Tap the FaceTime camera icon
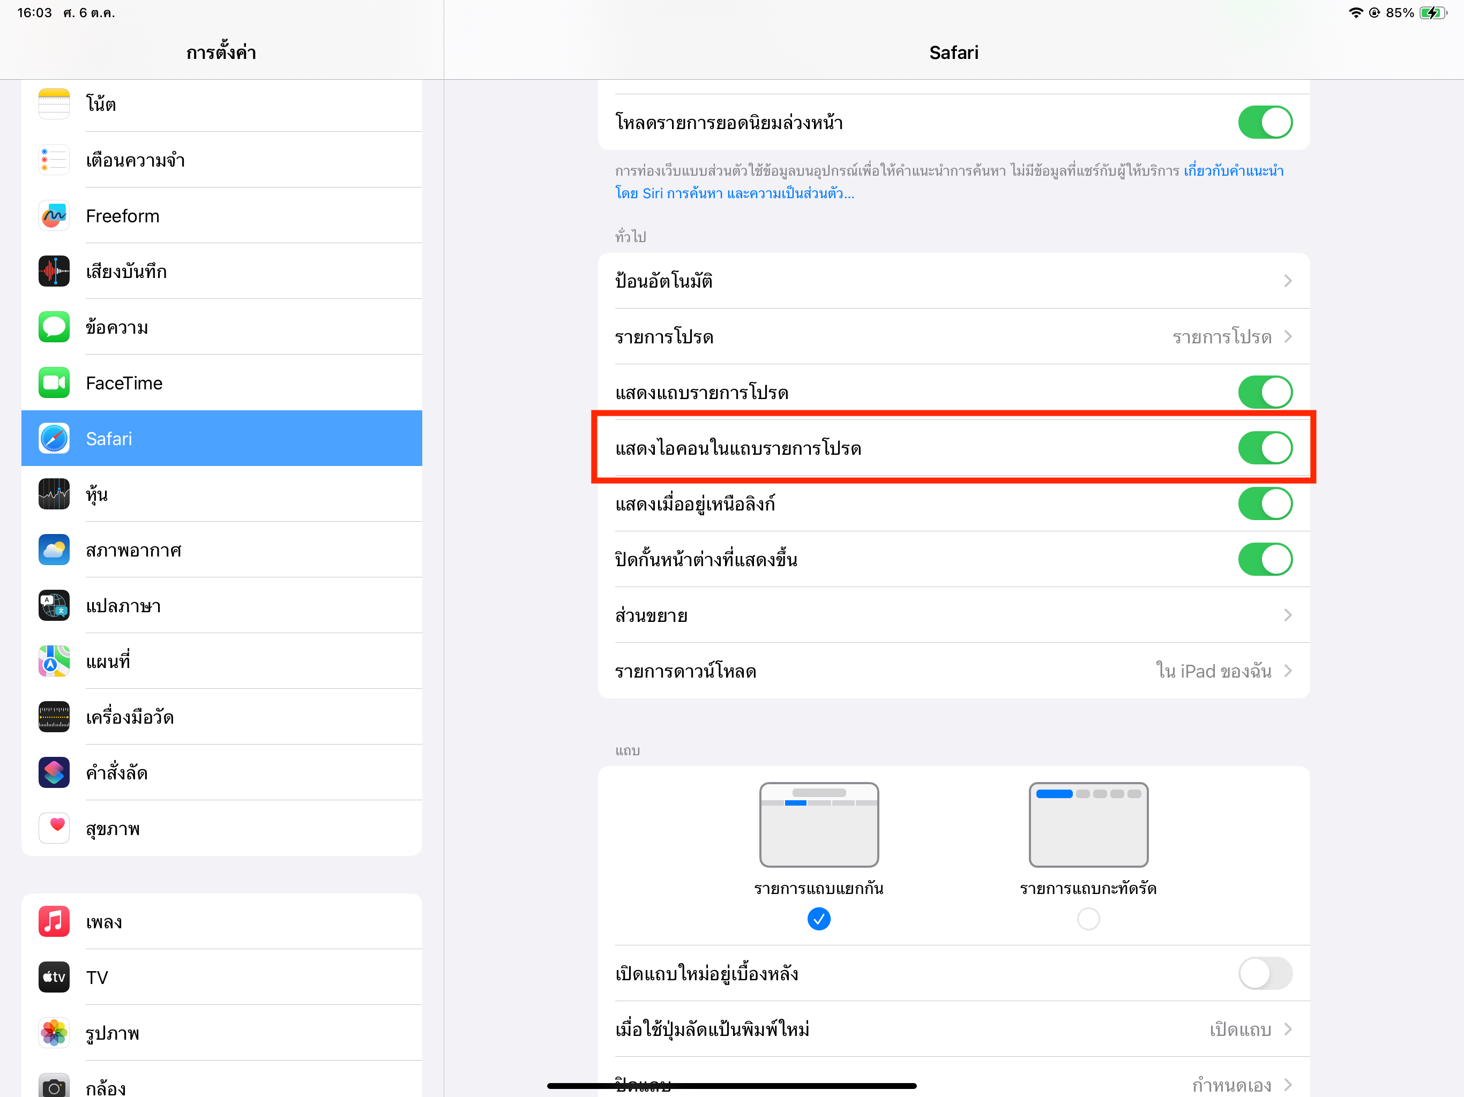Screen dimensions: 1464x1097 click(x=54, y=382)
